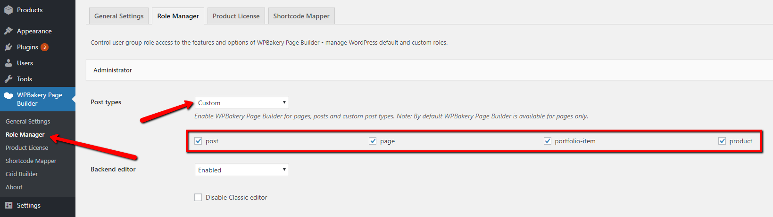The width and height of the screenshot is (773, 217).
Task: Click the Backend editor label
Action: tap(113, 169)
